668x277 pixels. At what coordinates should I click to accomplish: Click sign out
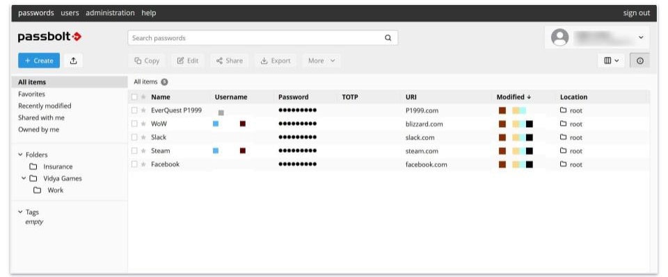pyautogui.click(x=637, y=12)
